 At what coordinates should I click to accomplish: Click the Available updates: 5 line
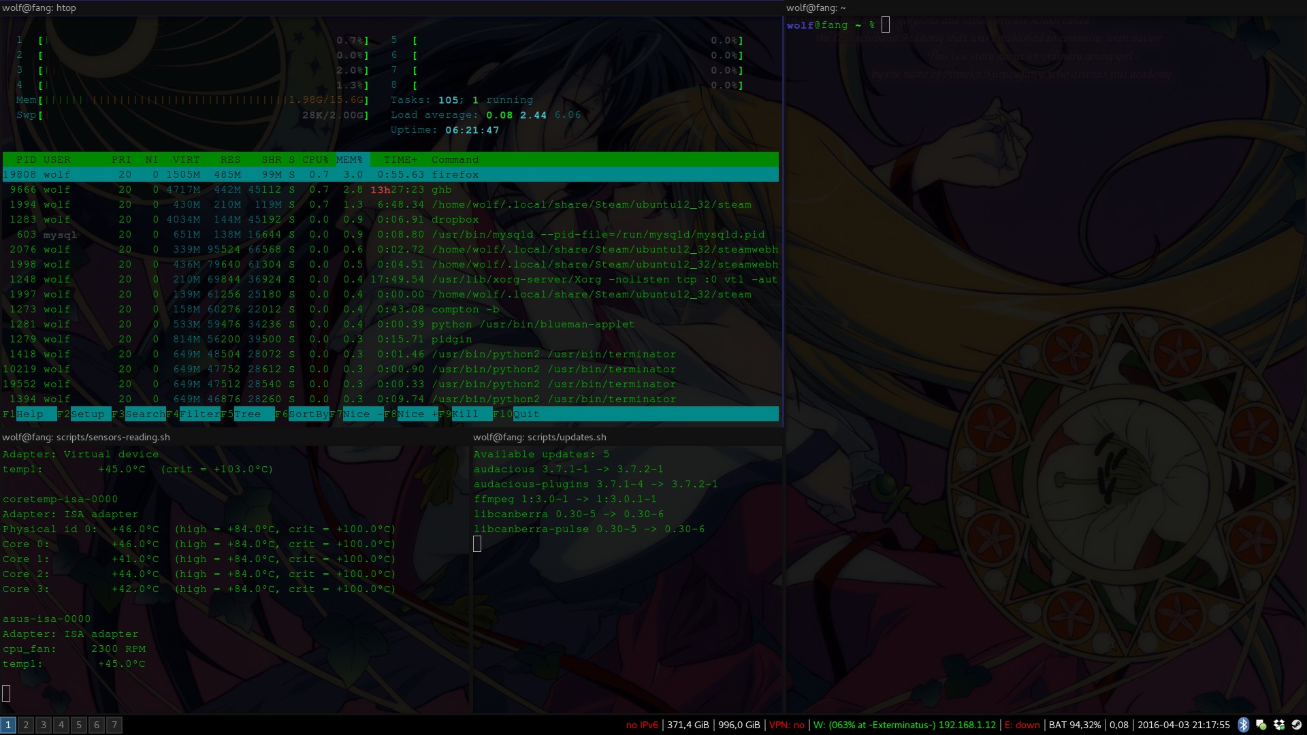tap(541, 454)
